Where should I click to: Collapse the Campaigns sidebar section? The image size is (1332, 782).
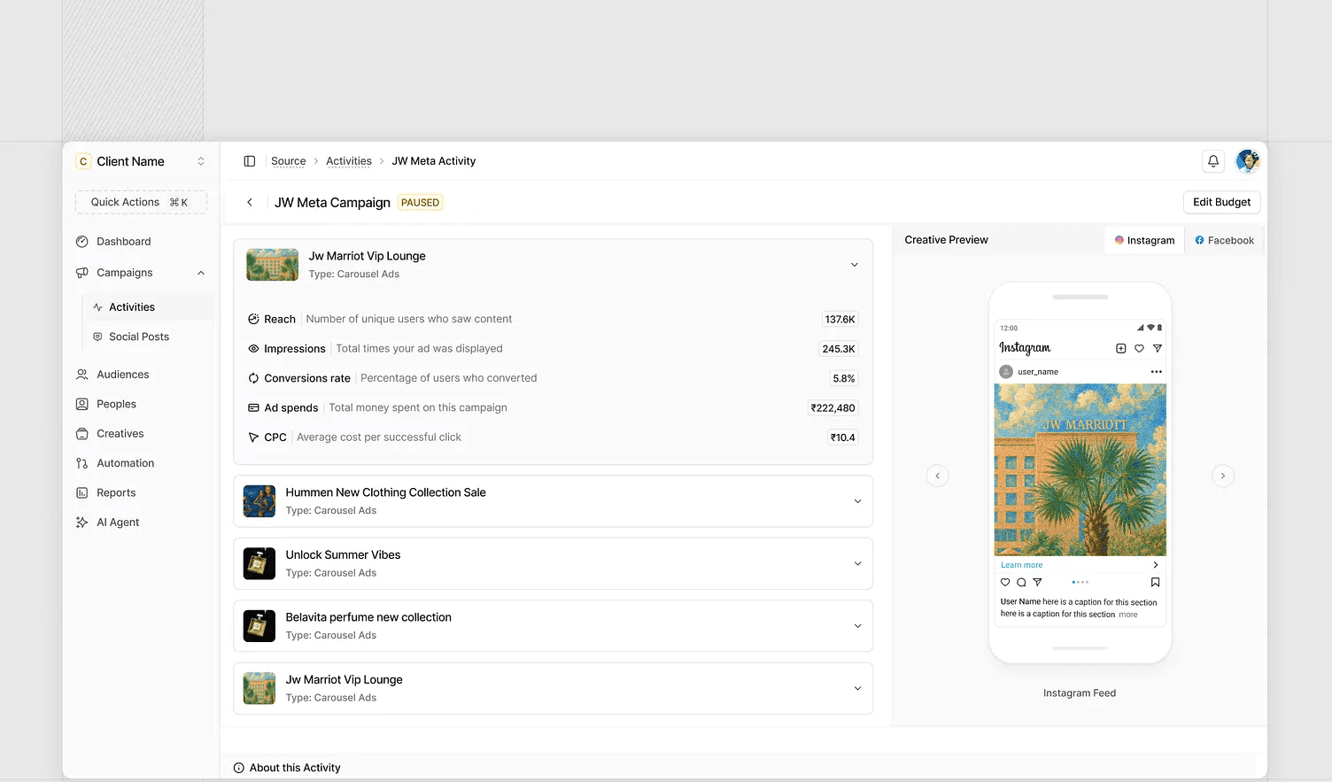click(x=201, y=273)
